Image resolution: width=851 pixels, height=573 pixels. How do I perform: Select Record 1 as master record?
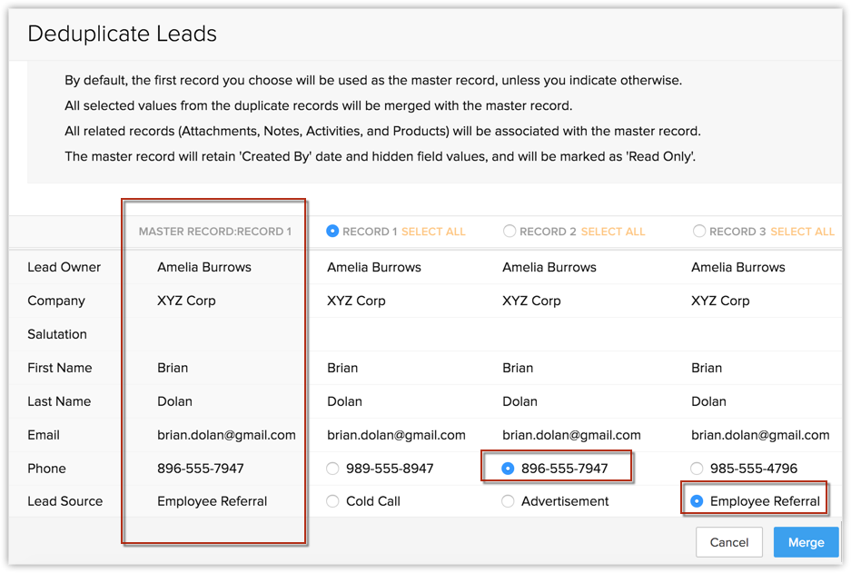[x=332, y=232]
